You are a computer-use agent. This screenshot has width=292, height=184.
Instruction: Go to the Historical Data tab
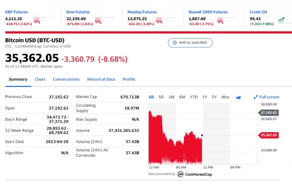tap(101, 79)
